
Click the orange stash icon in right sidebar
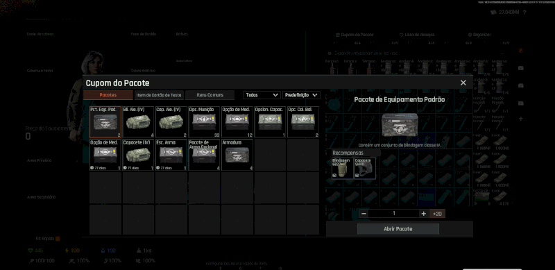pyautogui.click(x=521, y=51)
